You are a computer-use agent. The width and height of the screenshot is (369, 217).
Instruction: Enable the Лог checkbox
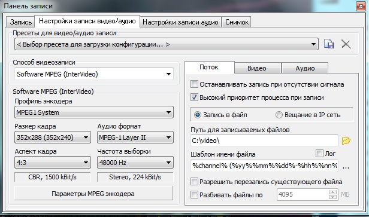[319, 154]
